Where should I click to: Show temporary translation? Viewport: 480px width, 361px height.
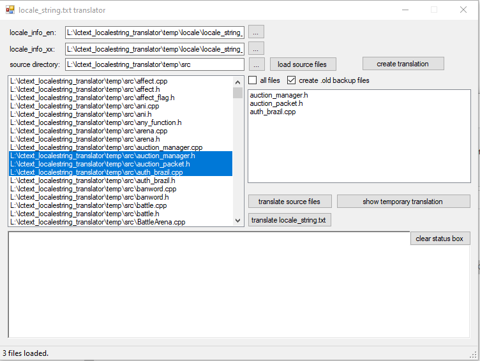coord(403,202)
